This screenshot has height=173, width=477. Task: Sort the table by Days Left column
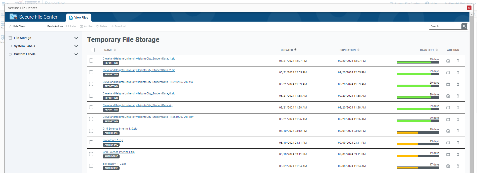(x=429, y=50)
